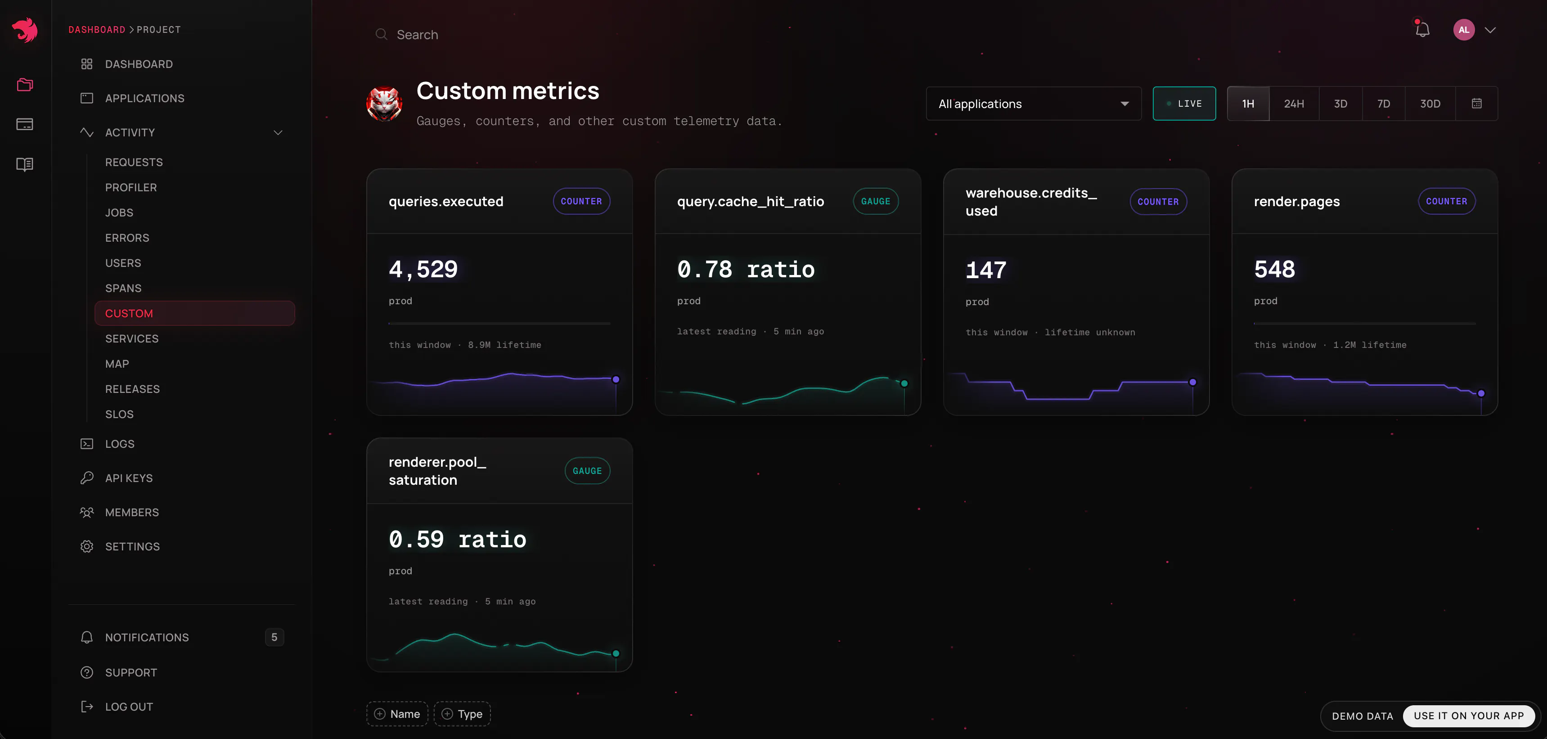Click the Applications window icon
1547x739 pixels.
point(87,99)
